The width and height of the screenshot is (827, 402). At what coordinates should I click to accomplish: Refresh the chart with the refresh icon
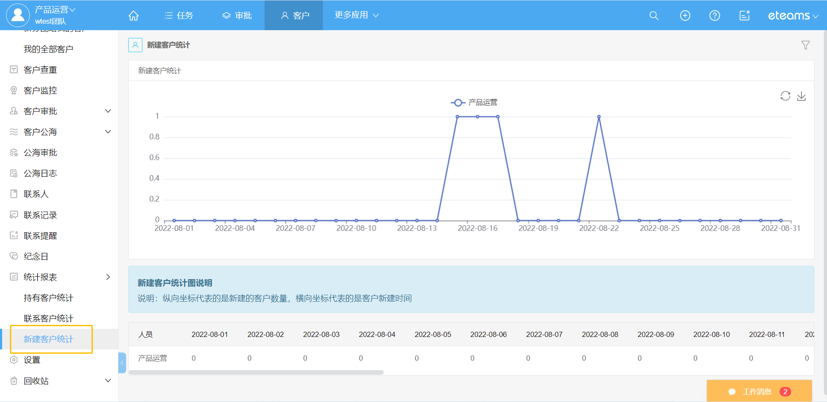[785, 96]
